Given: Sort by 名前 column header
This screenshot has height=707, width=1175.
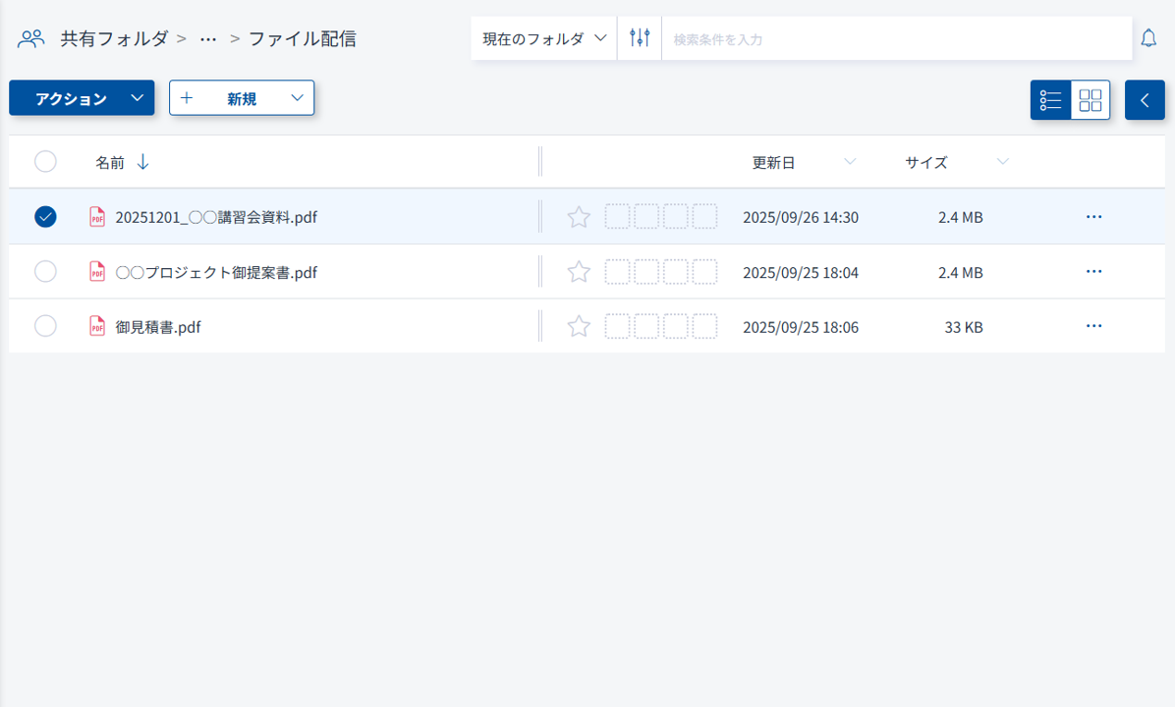Looking at the screenshot, I should (x=110, y=163).
